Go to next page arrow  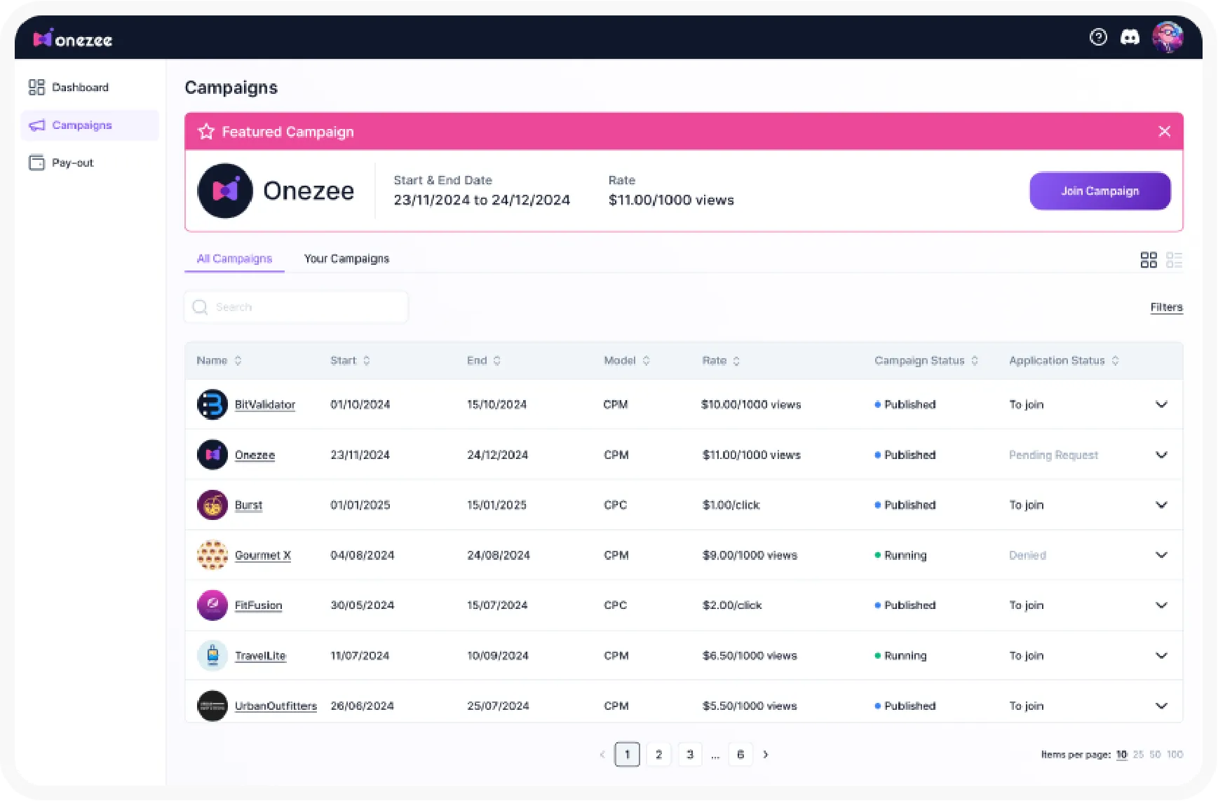[x=766, y=755]
